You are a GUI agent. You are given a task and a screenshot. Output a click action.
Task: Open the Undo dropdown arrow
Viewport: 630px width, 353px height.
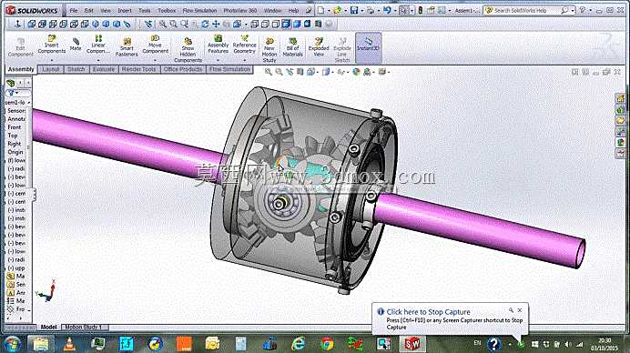coord(394,10)
